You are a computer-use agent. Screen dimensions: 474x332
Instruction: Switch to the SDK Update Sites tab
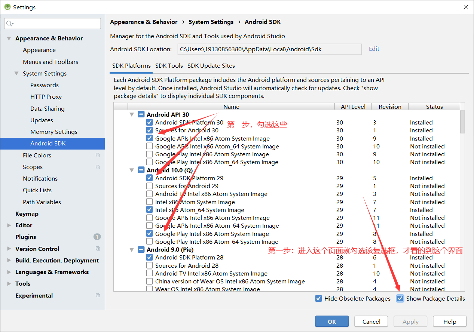pyautogui.click(x=211, y=65)
